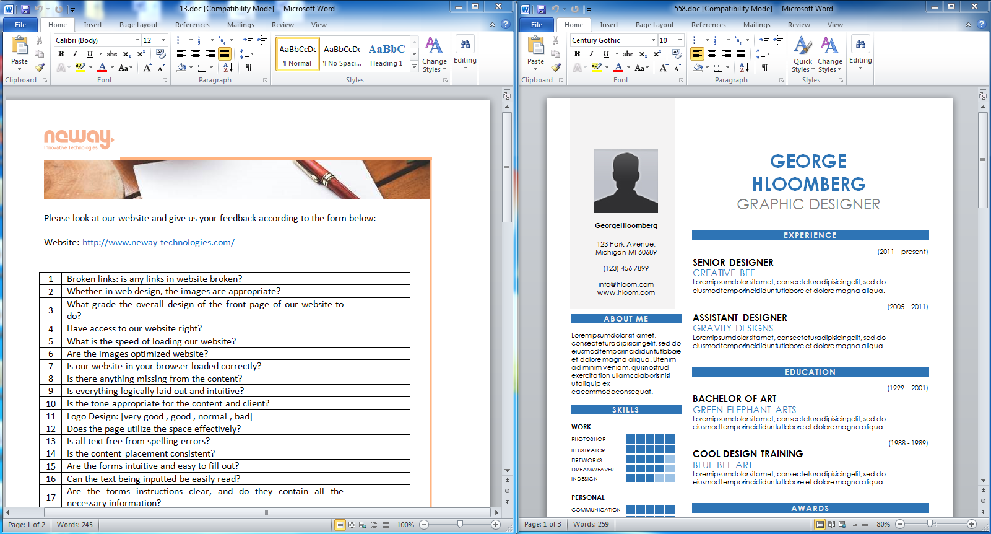Switch to Page Layout tab in 558.doc
The width and height of the screenshot is (991, 534).
[654, 25]
